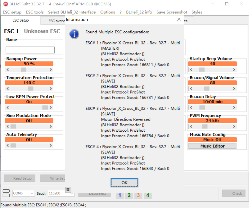Click the Check button
The height and width of the screenshot is (208, 249).
point(234,193)
